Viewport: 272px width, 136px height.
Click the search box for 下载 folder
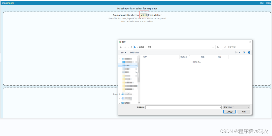pos(236,47)
